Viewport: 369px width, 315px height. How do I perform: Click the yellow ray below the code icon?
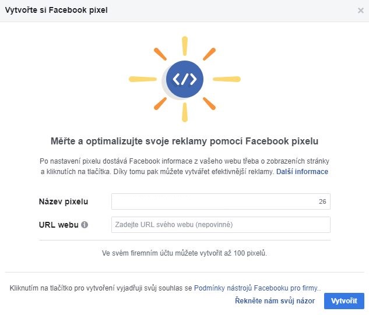pos(185,112)
